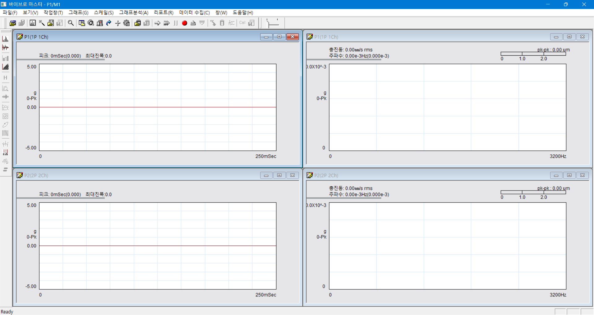
Task: Click the magnifying glass zoom icon
Action: tap(71, 23)
